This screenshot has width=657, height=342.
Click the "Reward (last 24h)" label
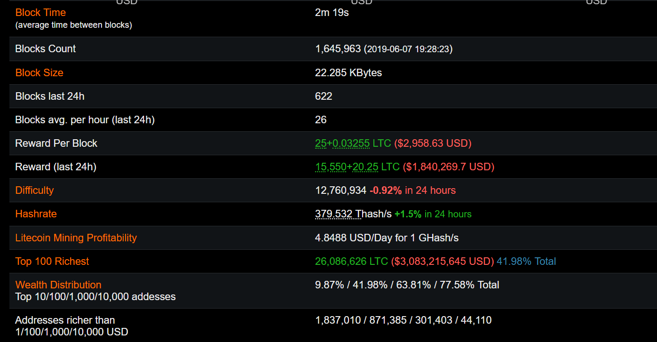(55, 167)
